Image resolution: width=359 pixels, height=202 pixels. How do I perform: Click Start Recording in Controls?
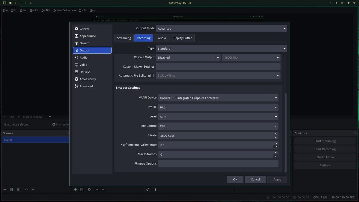(x=325, y=149)
